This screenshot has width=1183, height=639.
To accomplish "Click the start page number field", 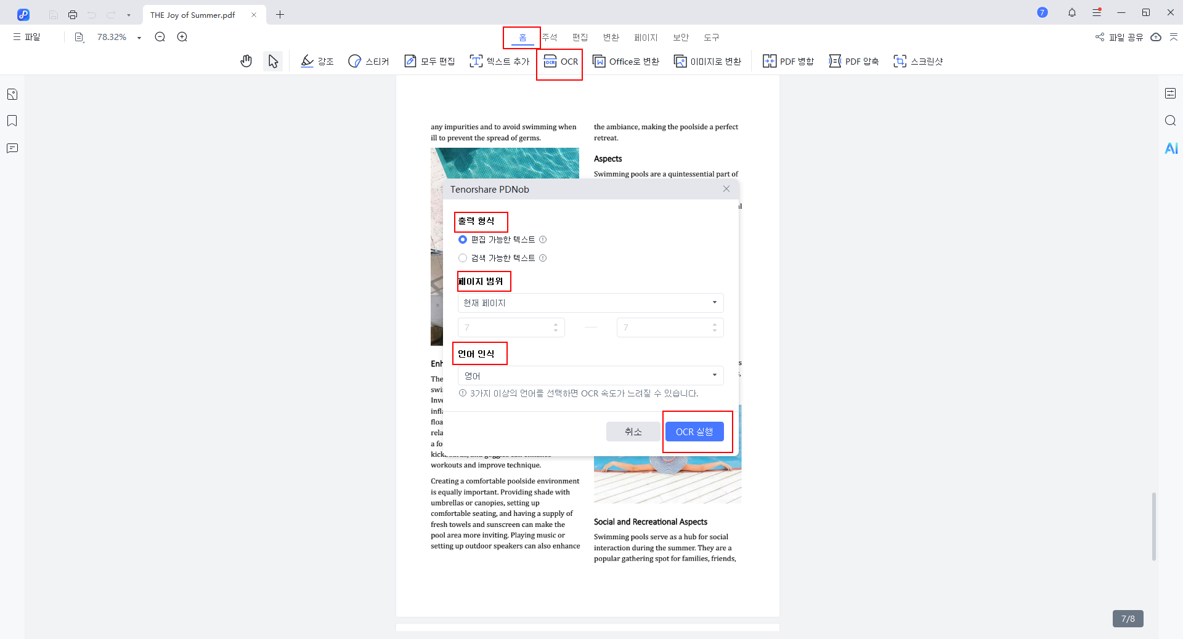I will 511,328.
